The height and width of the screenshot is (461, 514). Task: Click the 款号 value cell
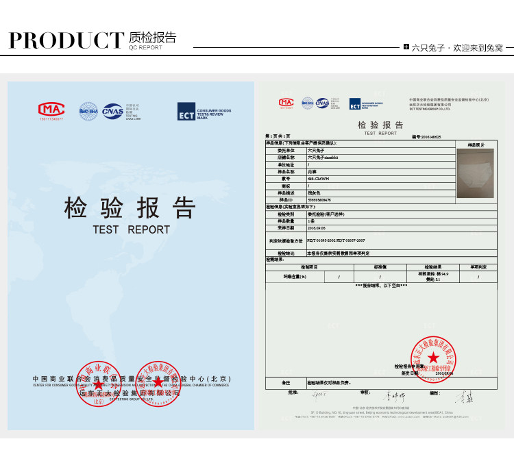coord(381,179)
